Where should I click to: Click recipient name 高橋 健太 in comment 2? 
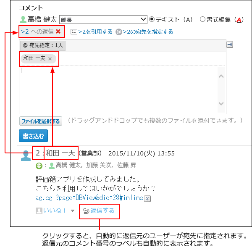(x=69, y=165)
